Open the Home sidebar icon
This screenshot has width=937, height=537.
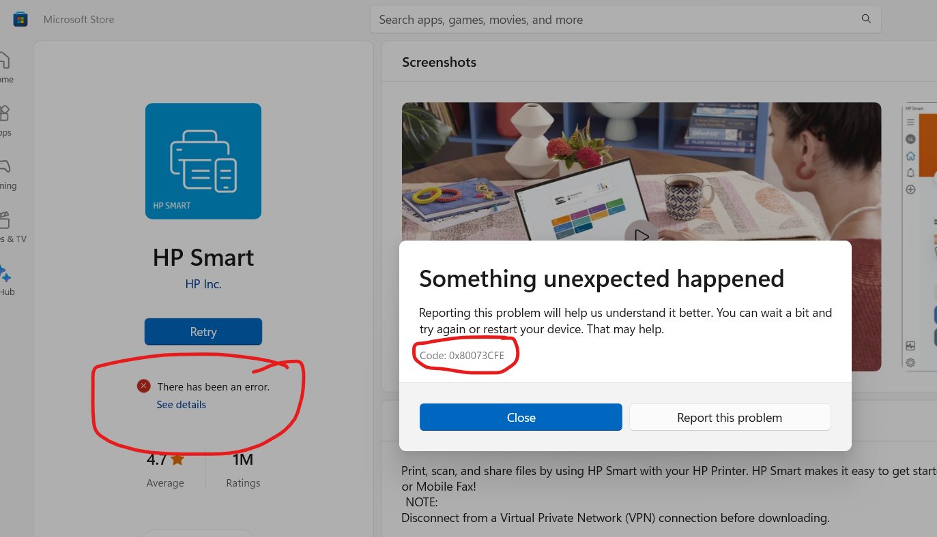click(x=3, y=61)
